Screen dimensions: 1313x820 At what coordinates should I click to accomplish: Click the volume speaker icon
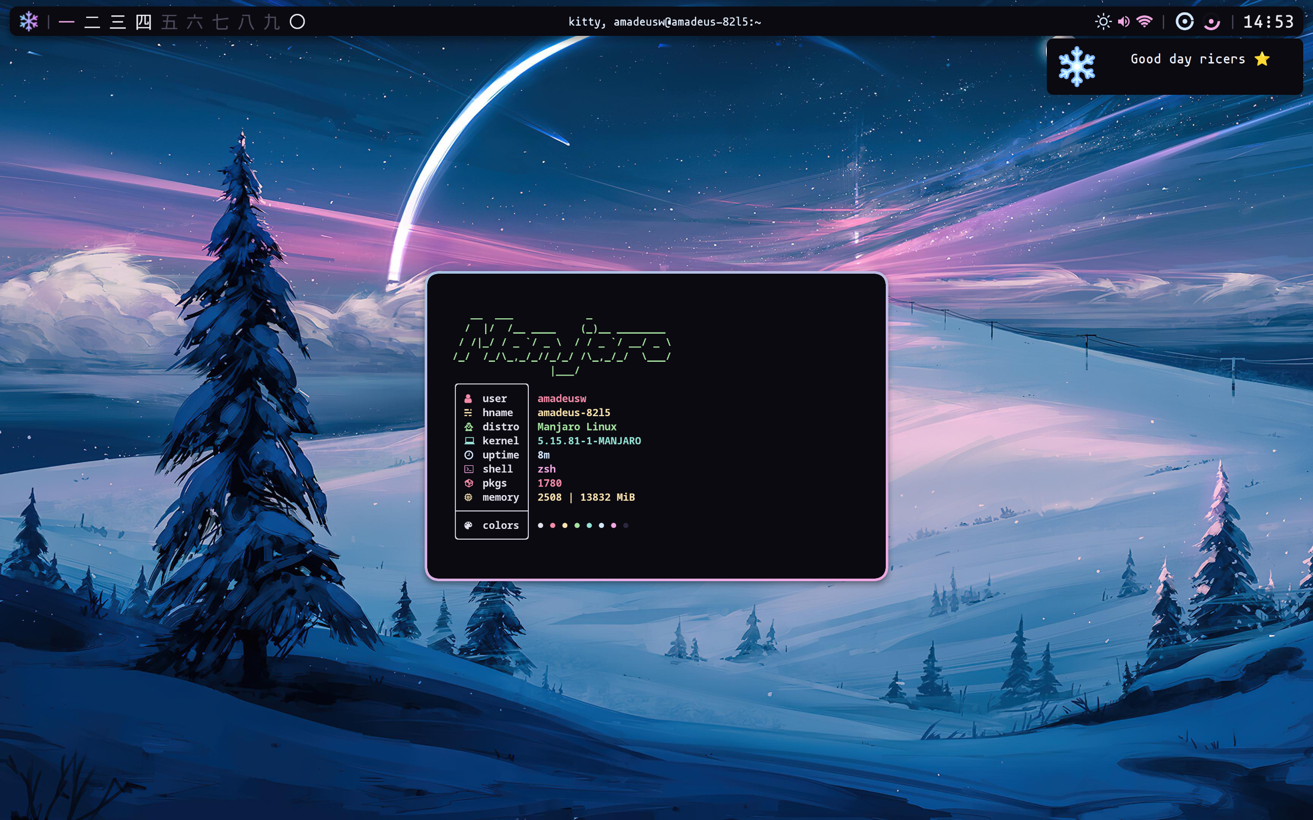[1124, 22]
